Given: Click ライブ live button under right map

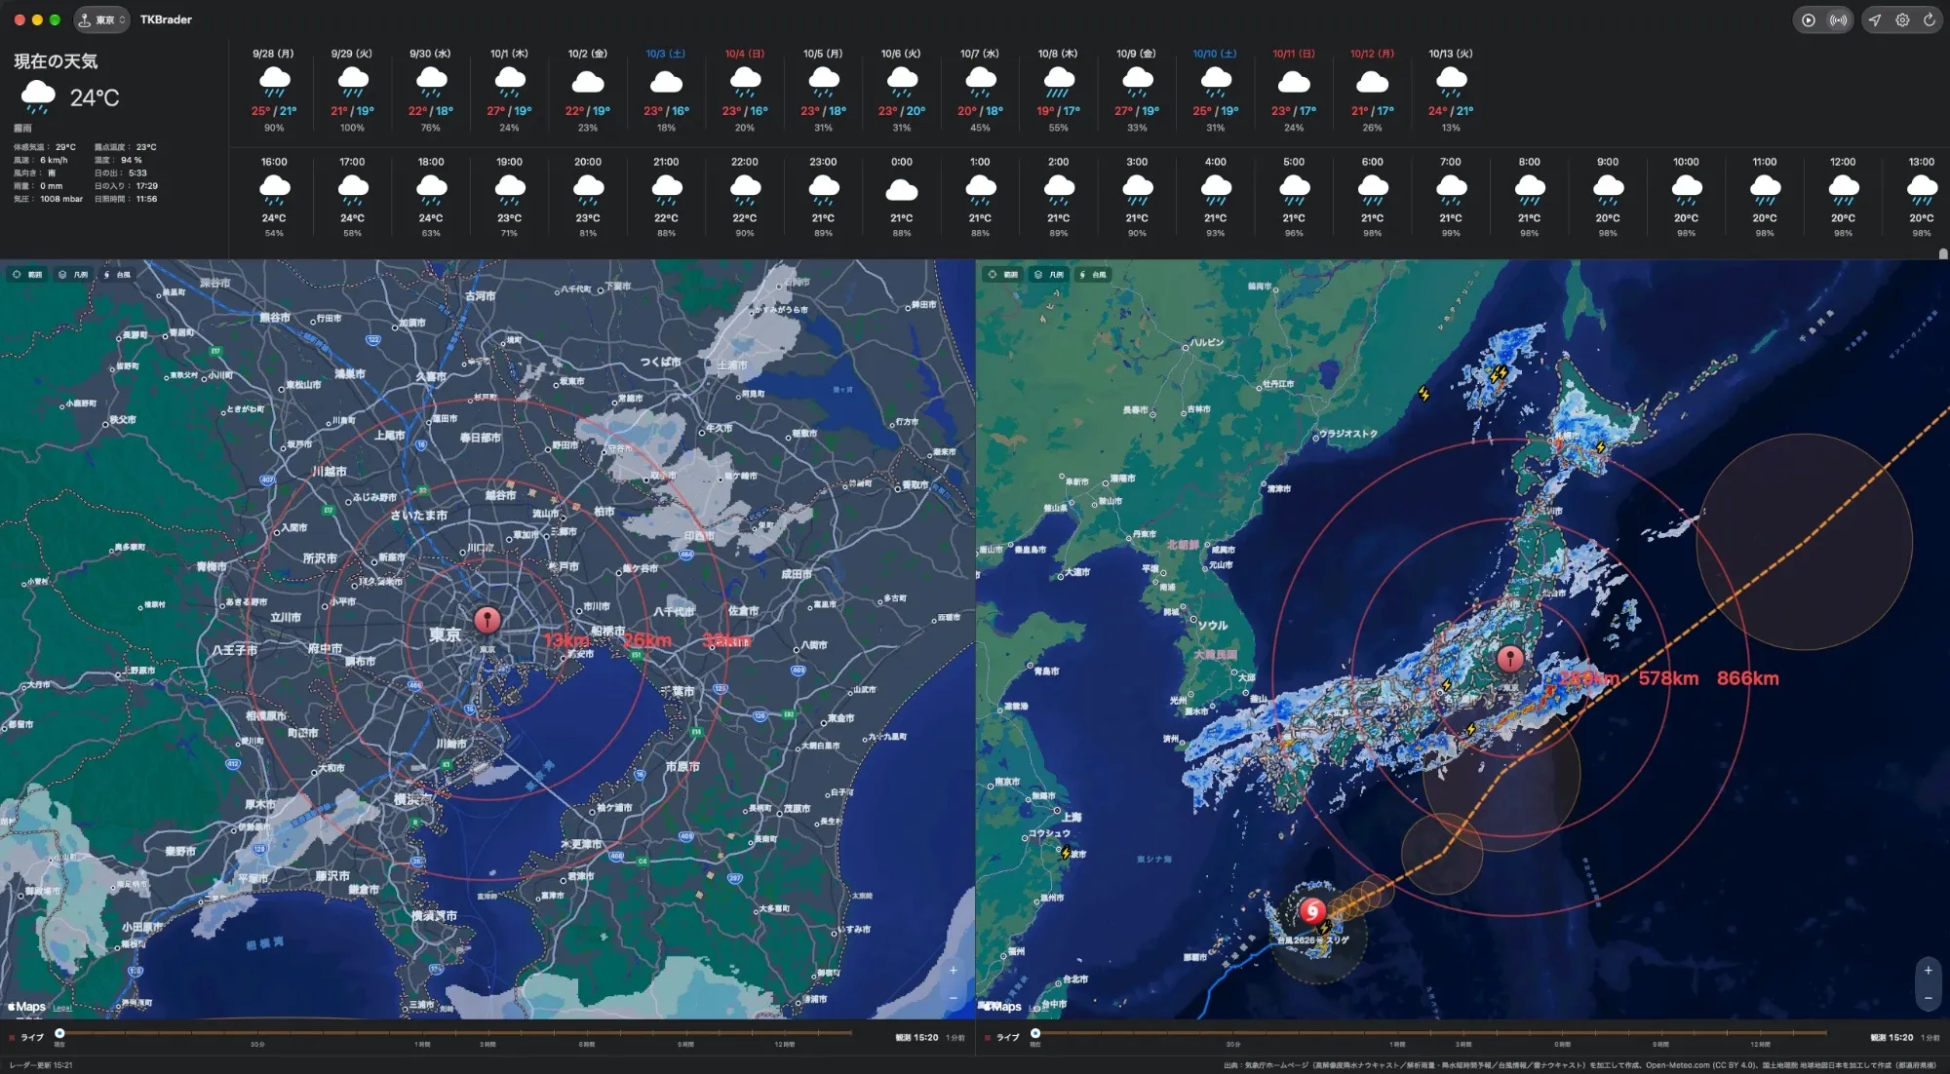Looking at the screenshot, I should [1002, 1038].
